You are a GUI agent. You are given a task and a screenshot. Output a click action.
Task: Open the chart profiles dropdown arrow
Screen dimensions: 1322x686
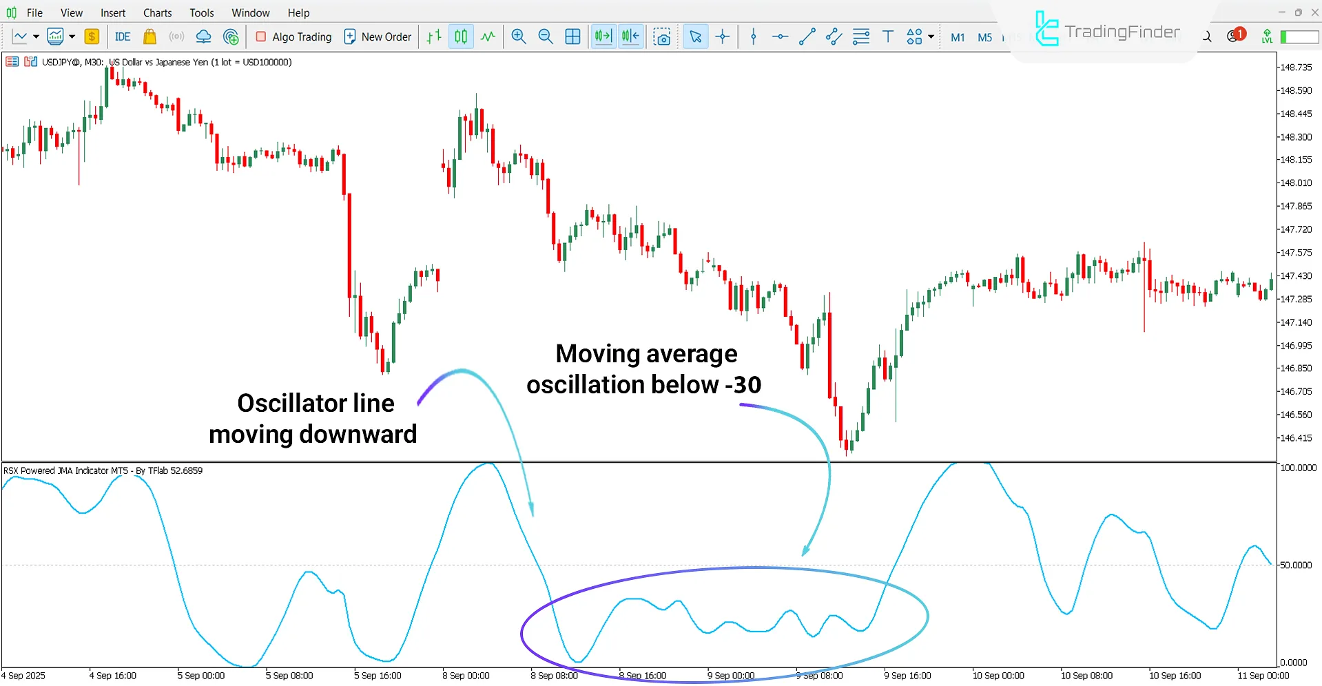click(x=71, y=37)
